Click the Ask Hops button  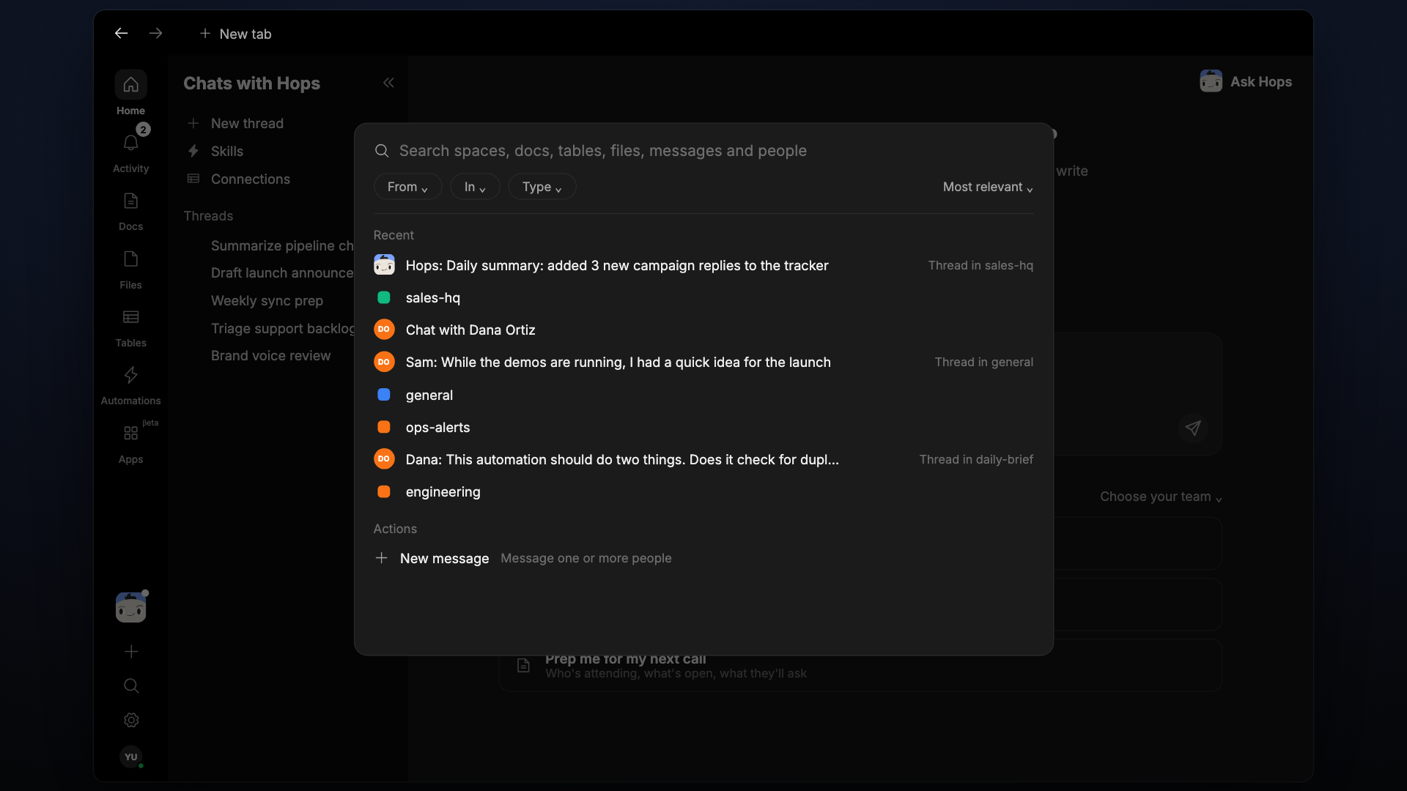(1246, 81)
